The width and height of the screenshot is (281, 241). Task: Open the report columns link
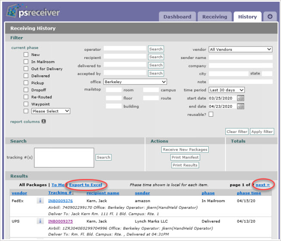pos(25,121)
